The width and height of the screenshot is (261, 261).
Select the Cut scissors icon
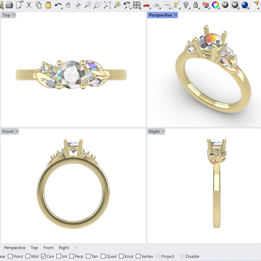point(29,4)
